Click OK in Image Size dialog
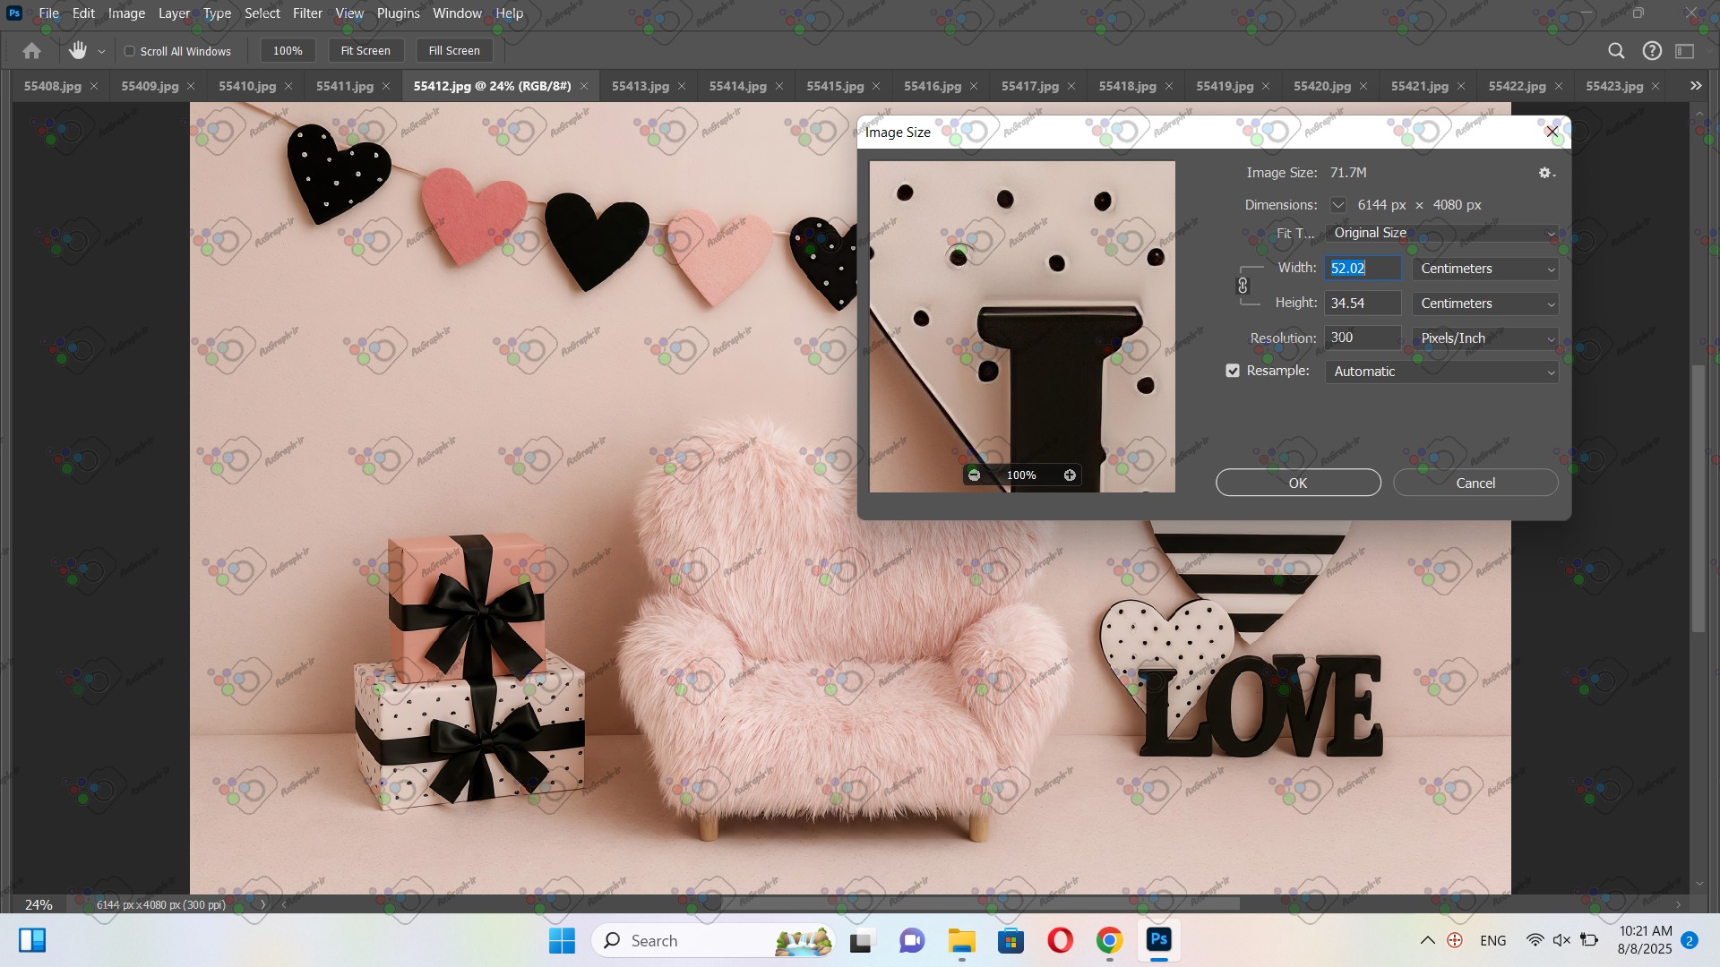1720x967 pixels. pos(1297,483)
